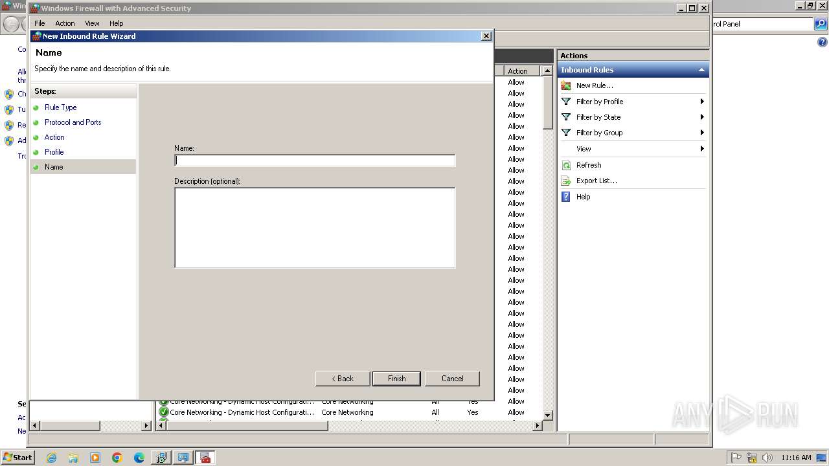Click the rules list horizontal scrollbar right arrow
This screenshot has width=829, height=466.
(x=537, y=425)
